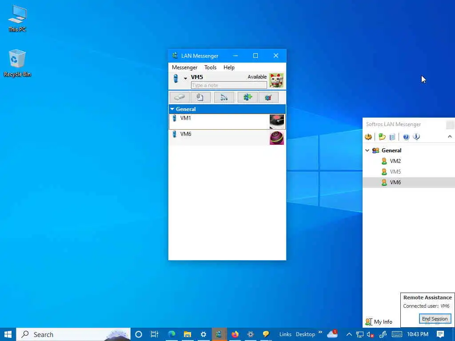
Task: Expand the taskbar toolbar double-chevron overflow
Action: click(320, 332)
